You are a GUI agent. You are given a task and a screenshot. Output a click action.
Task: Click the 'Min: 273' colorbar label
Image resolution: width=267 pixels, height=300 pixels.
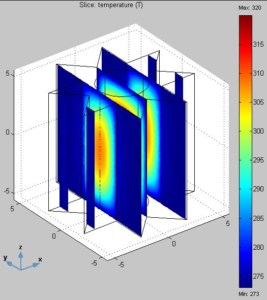click(x=249, y=294)
